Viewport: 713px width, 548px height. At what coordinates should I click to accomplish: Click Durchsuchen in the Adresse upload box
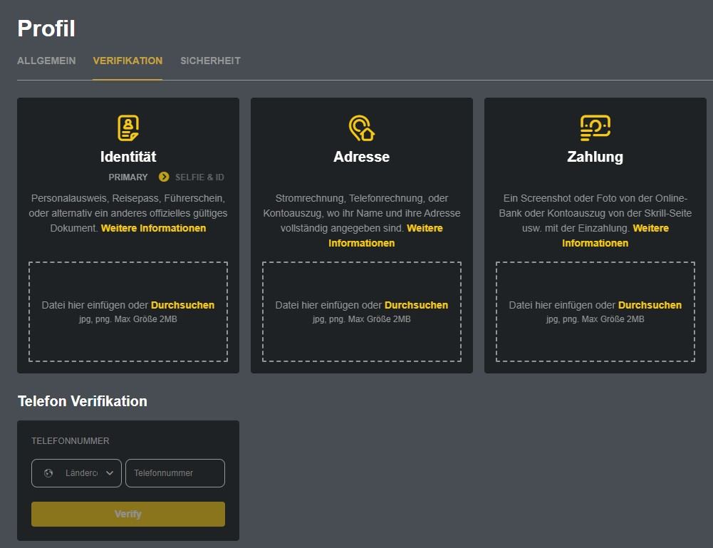pos(416,305)
